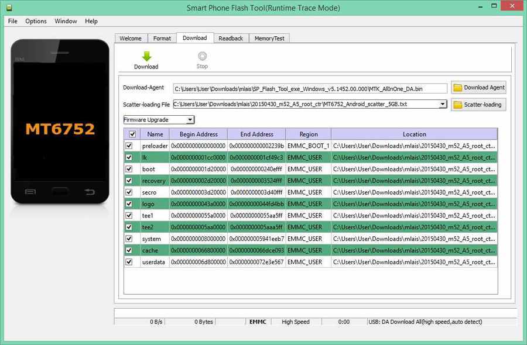Click the grey Stop icon

[202, 56]
